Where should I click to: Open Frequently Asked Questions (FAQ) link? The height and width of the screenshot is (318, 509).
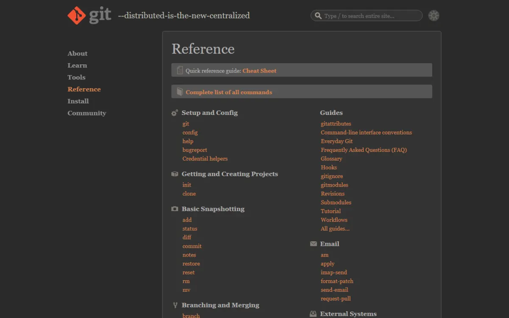(x=364, y=150)
